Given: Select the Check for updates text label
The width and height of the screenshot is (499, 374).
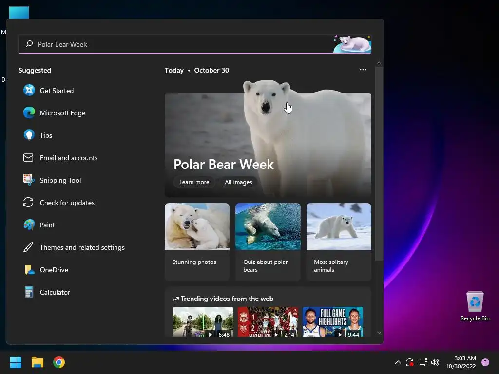Looking at the screenshot, I should point(67,203).
